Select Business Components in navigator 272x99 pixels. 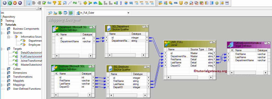26,29
